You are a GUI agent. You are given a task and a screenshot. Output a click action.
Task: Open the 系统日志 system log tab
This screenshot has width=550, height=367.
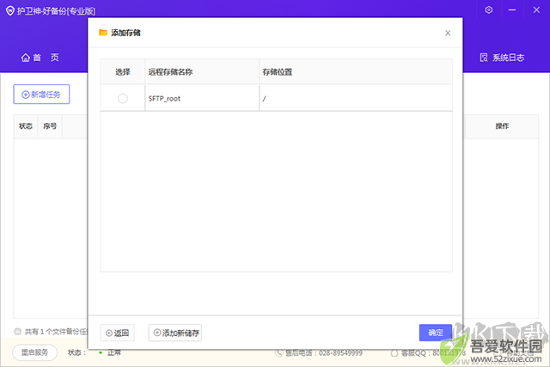(x=502, y=58)
